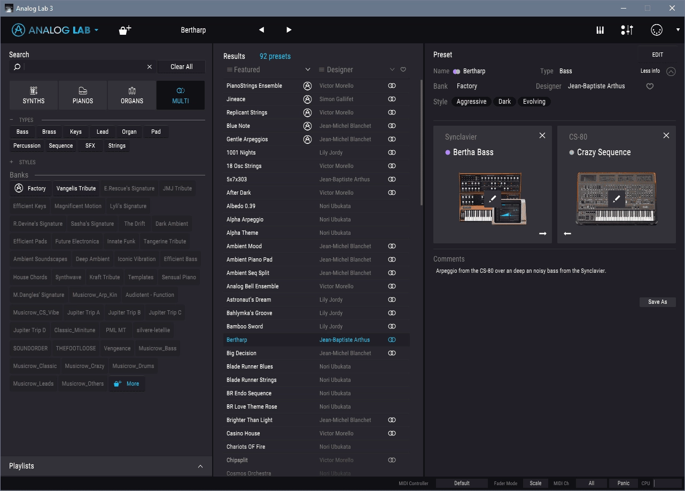This screenshot has width=685, height=491.
Task: Click the Panic button
Action: tap(624, 483)
